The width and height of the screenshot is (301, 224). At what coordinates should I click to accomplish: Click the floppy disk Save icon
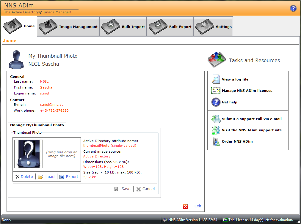coord(116,189)
